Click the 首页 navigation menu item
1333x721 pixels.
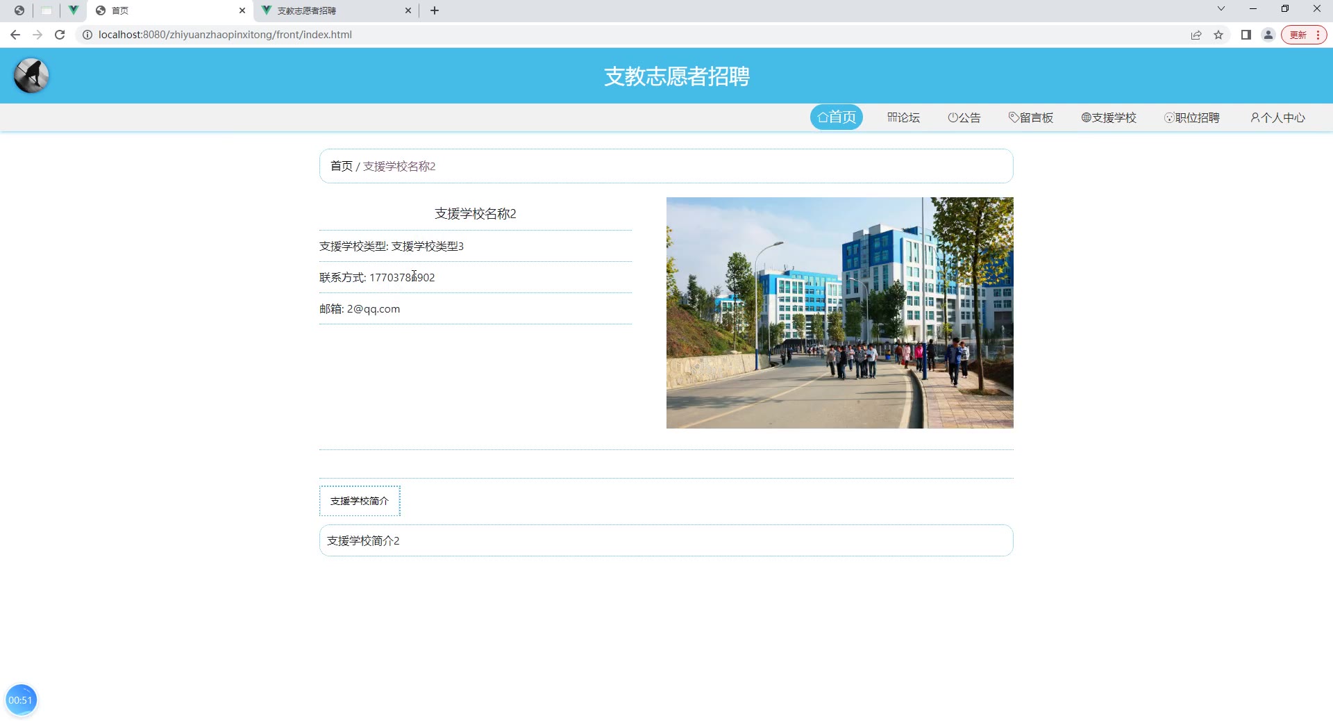(837, 117)
